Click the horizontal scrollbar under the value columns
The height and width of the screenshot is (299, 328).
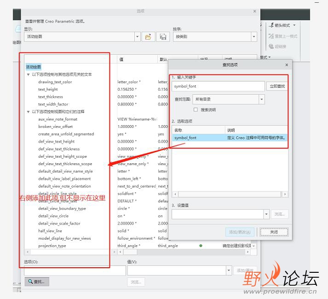tap(184, 252)
